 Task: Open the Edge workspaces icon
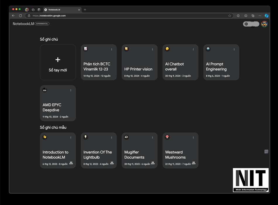tap(33, 10)
